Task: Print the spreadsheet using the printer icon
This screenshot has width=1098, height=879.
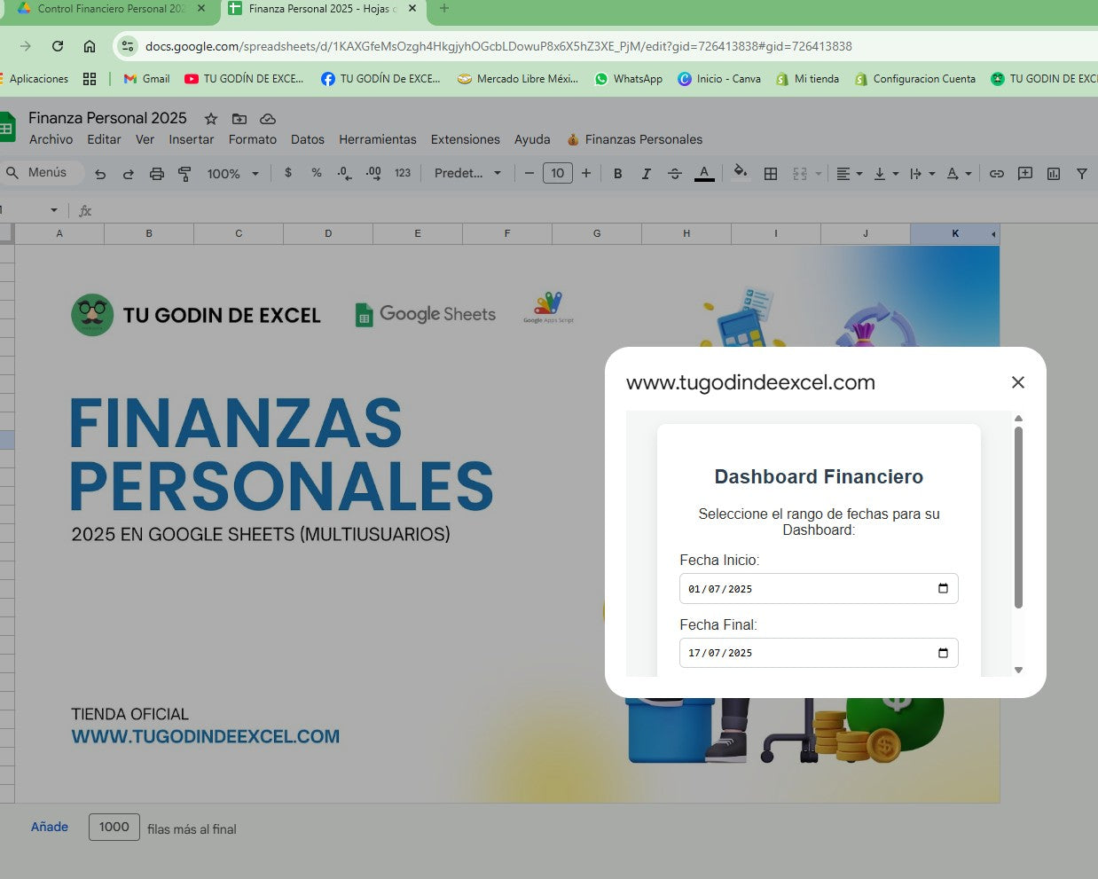Action: 157,174
